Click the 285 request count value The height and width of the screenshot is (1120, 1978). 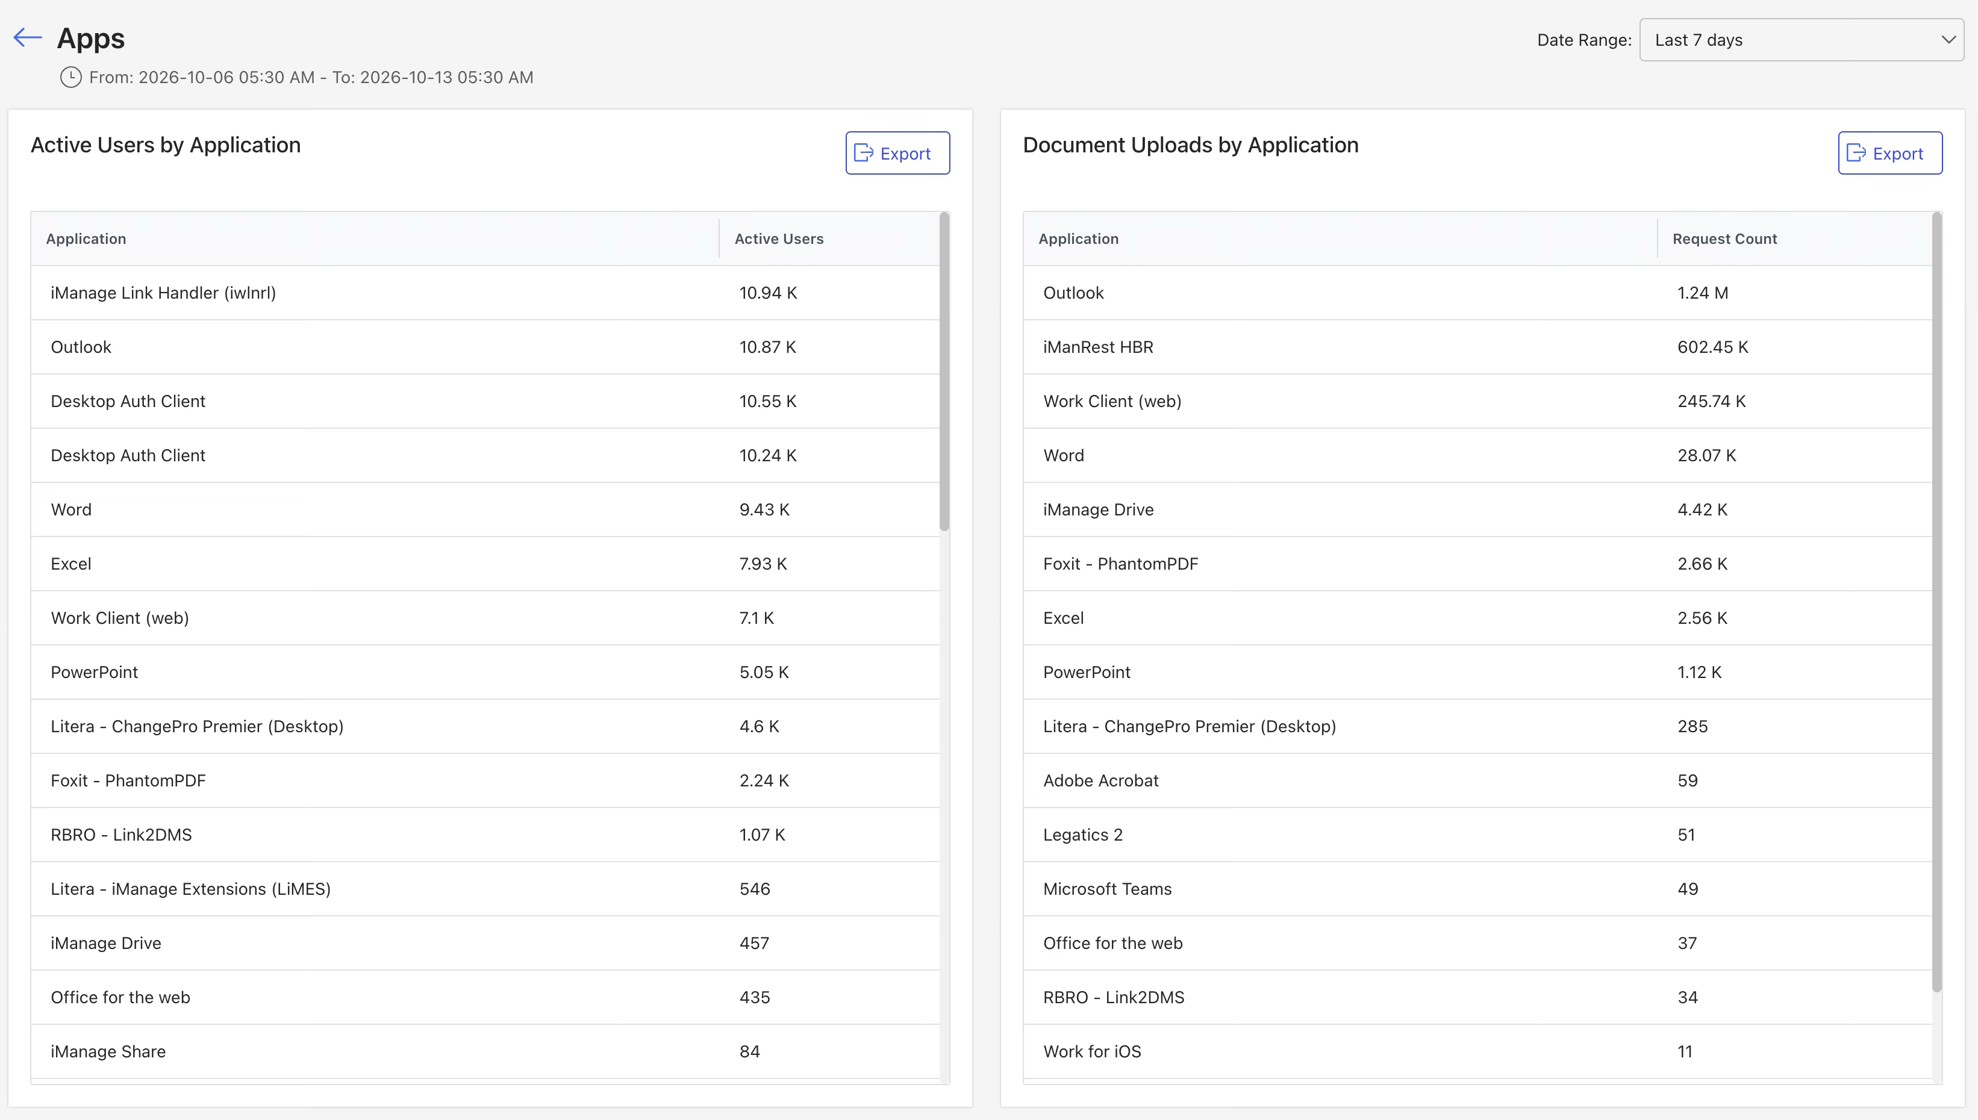(x=1692, y=726)
